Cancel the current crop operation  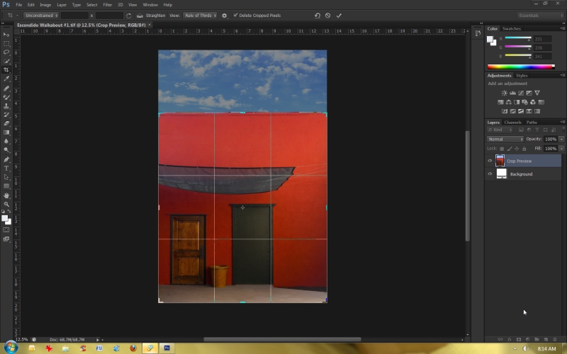pyautogui.click(x=327, y=15)
